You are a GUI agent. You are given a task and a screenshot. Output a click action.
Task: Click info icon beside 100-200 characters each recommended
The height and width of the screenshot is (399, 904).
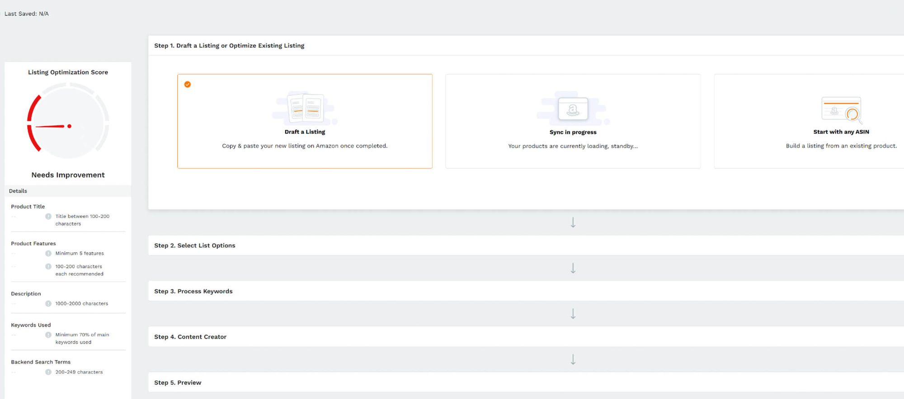(48, 267)
